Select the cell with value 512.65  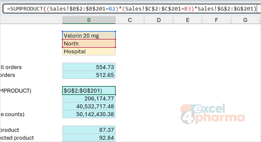[89, 75]
